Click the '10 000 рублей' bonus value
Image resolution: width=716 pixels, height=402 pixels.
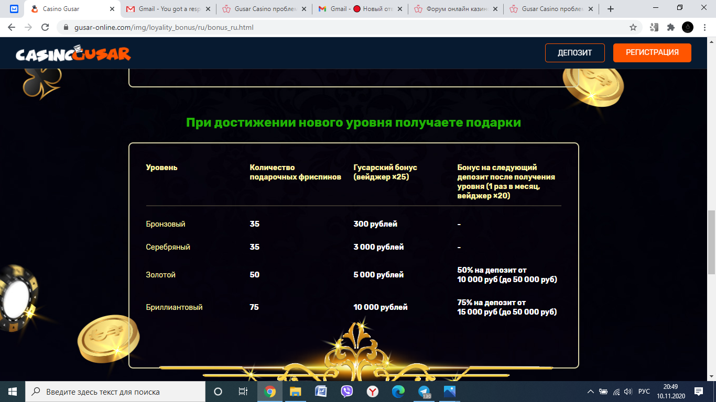[381, 307]
